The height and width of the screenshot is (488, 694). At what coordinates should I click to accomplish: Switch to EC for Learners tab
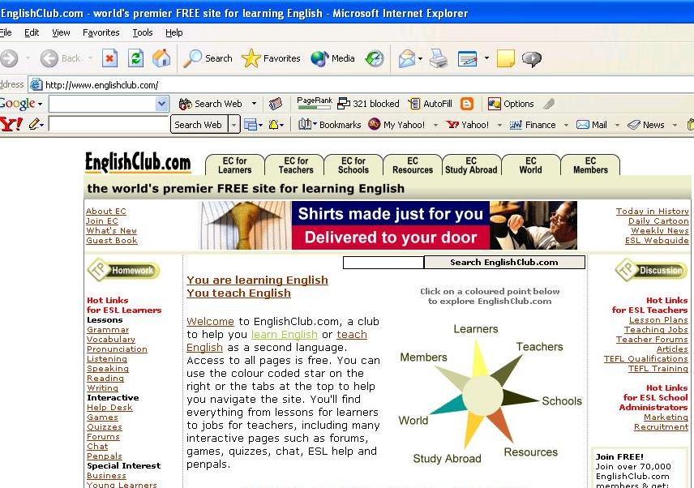pyautogui.click(x=234, y=165)
